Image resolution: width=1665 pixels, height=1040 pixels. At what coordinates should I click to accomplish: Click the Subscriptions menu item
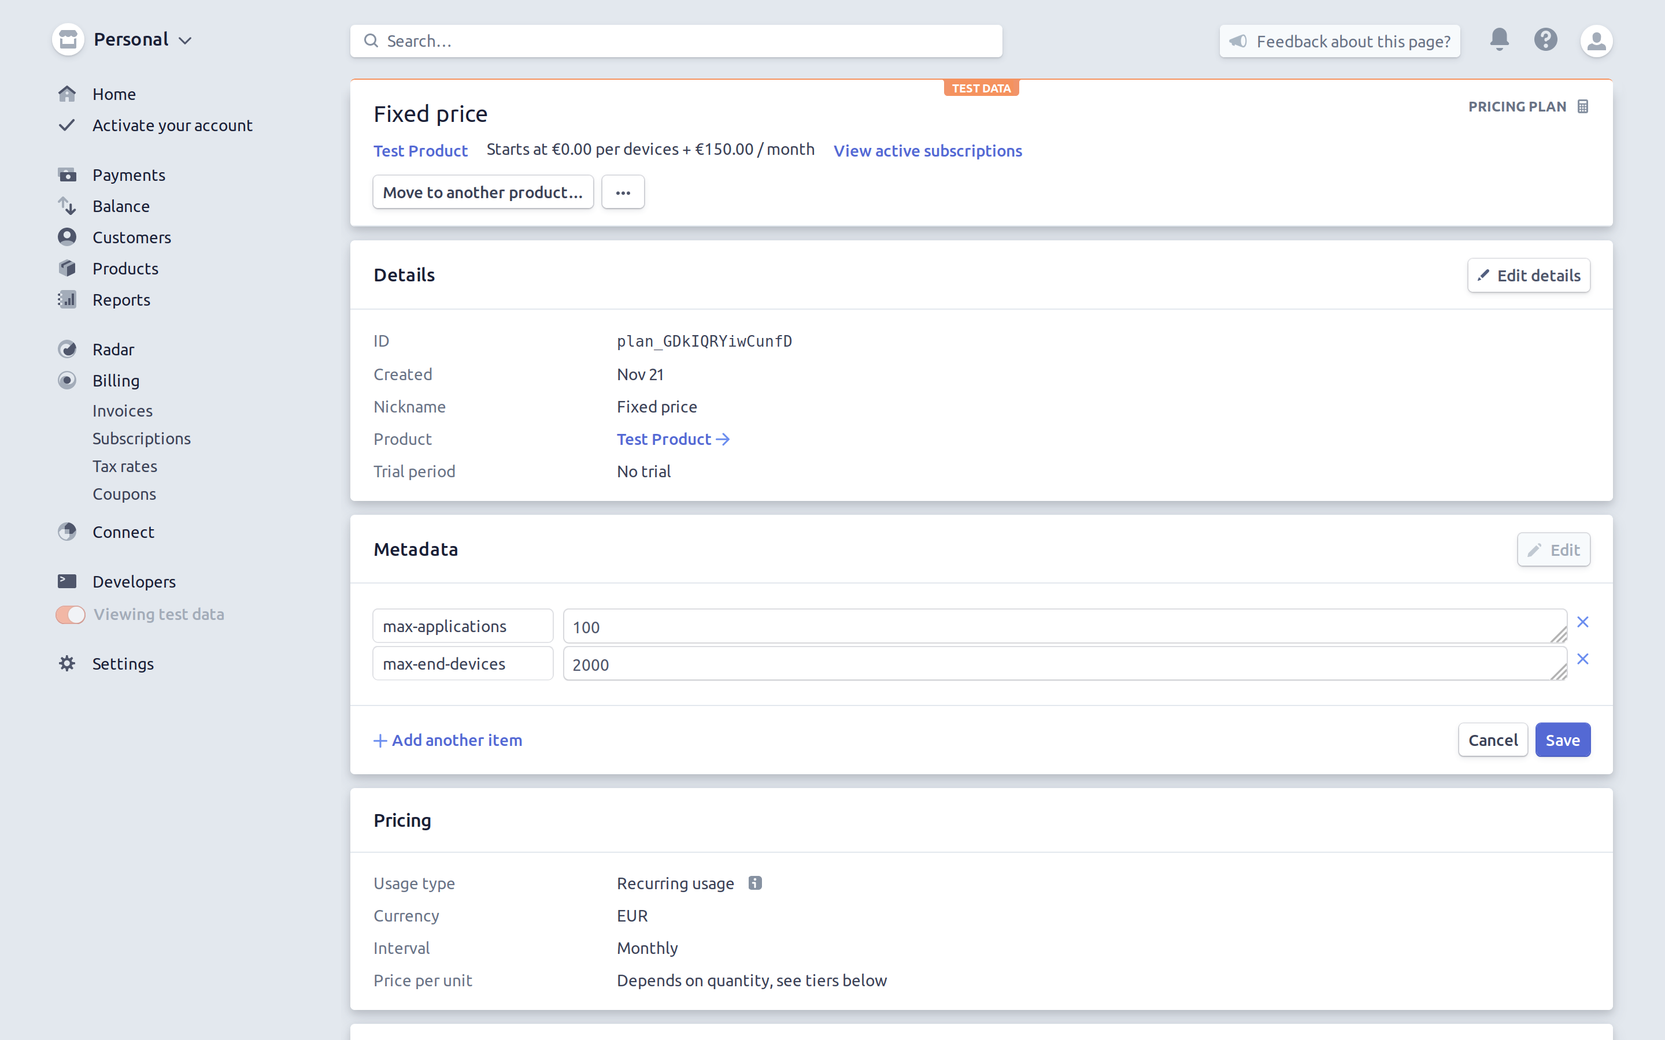tap(142, 437)
